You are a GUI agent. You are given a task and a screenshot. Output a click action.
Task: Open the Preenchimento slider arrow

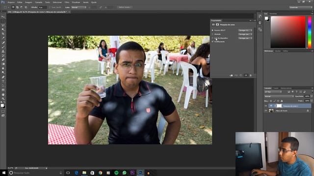312,101
